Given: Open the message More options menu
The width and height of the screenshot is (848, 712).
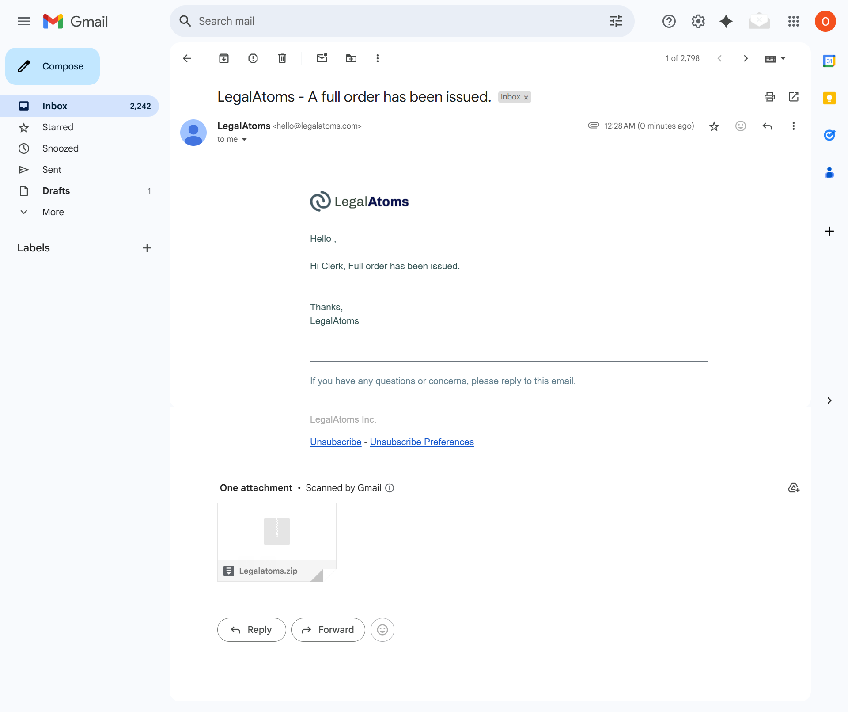Looking at the screenshot, I should click(793, 126).
